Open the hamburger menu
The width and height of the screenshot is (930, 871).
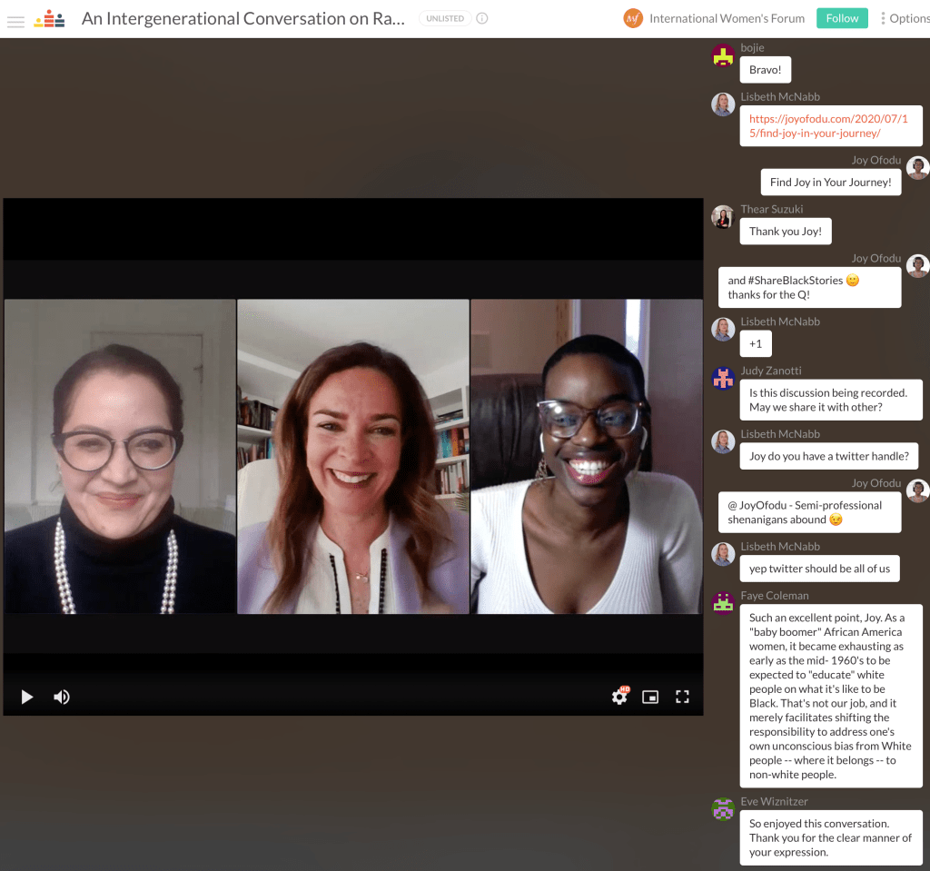15,19
